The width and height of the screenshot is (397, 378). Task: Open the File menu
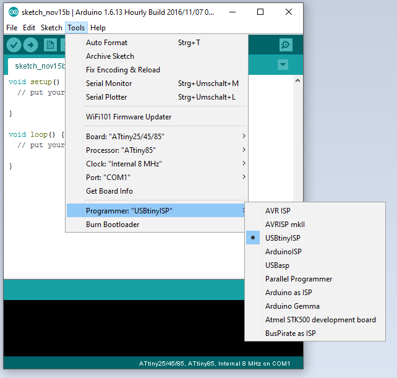(x=12, y=28)
